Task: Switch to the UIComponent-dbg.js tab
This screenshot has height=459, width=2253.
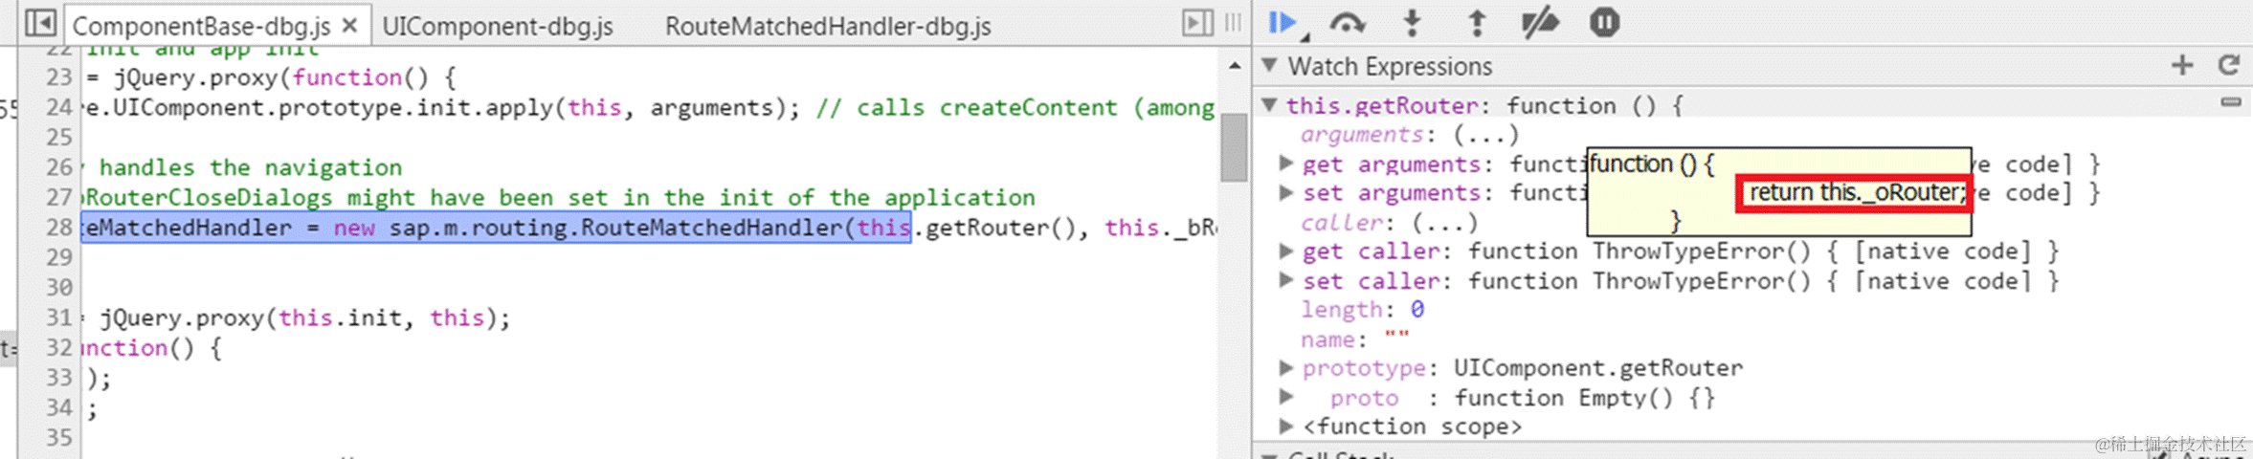Action: (x=498, y=26)
